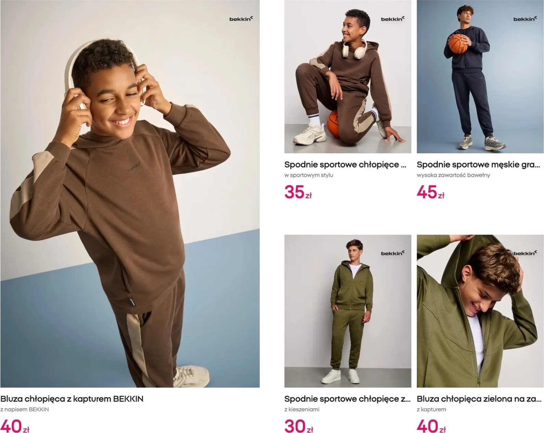Click the 'wysoka zawartość bawełny' description
This screenshot has height=433, width=544.
click(x=453, y=175)
